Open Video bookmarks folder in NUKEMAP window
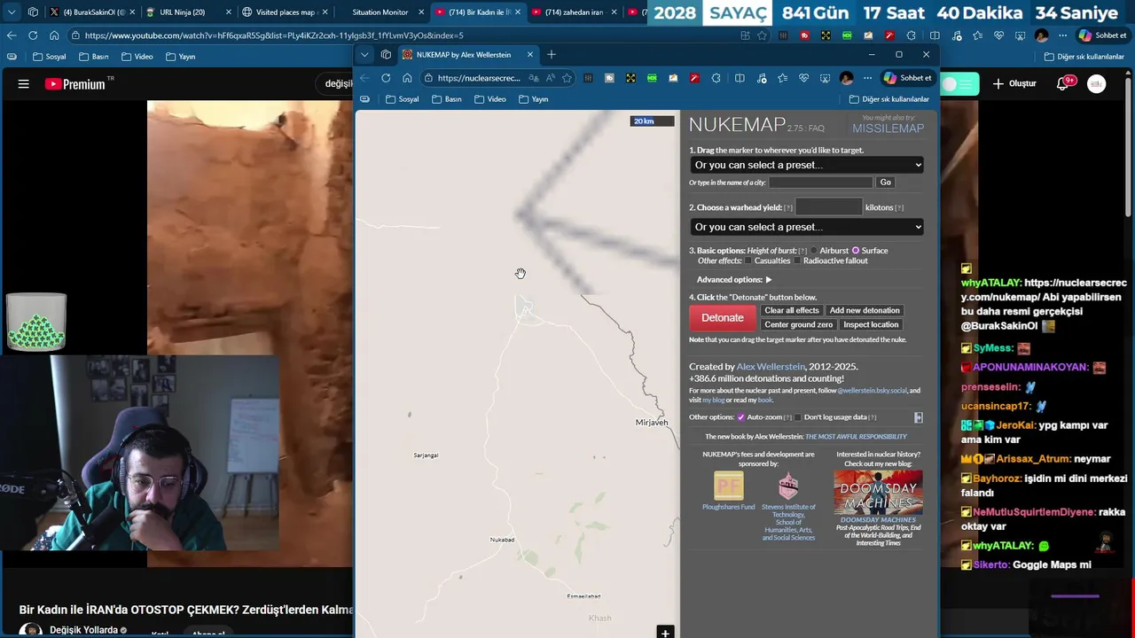Screen dimensions: 1135x638 489,99
